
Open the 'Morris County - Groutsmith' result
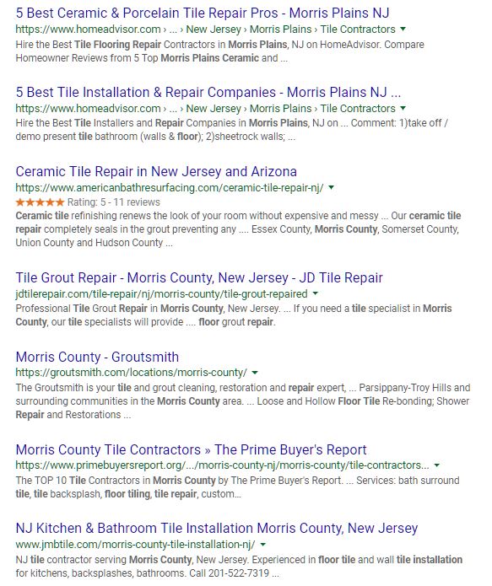click(97, 357)
